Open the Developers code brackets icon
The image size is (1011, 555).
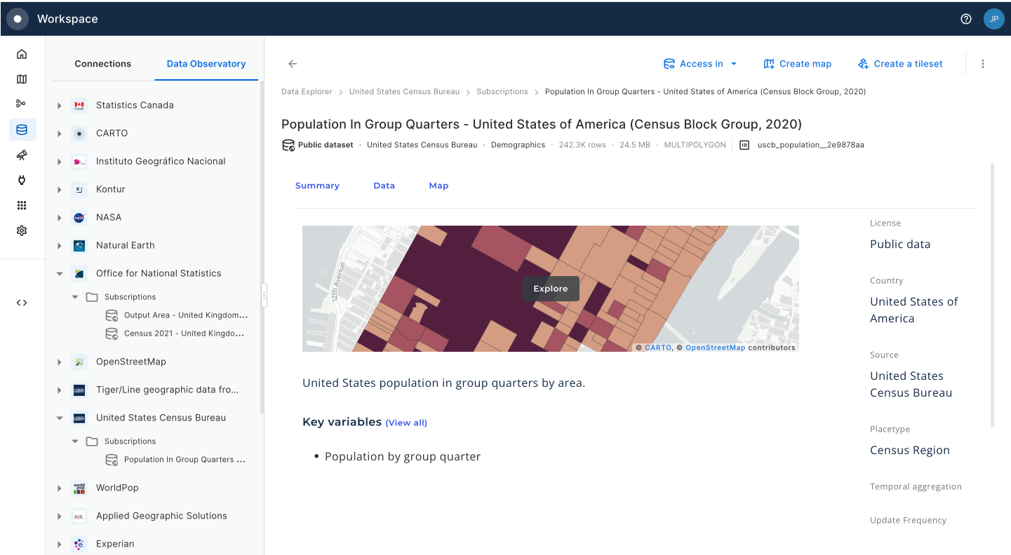point(22,303)
